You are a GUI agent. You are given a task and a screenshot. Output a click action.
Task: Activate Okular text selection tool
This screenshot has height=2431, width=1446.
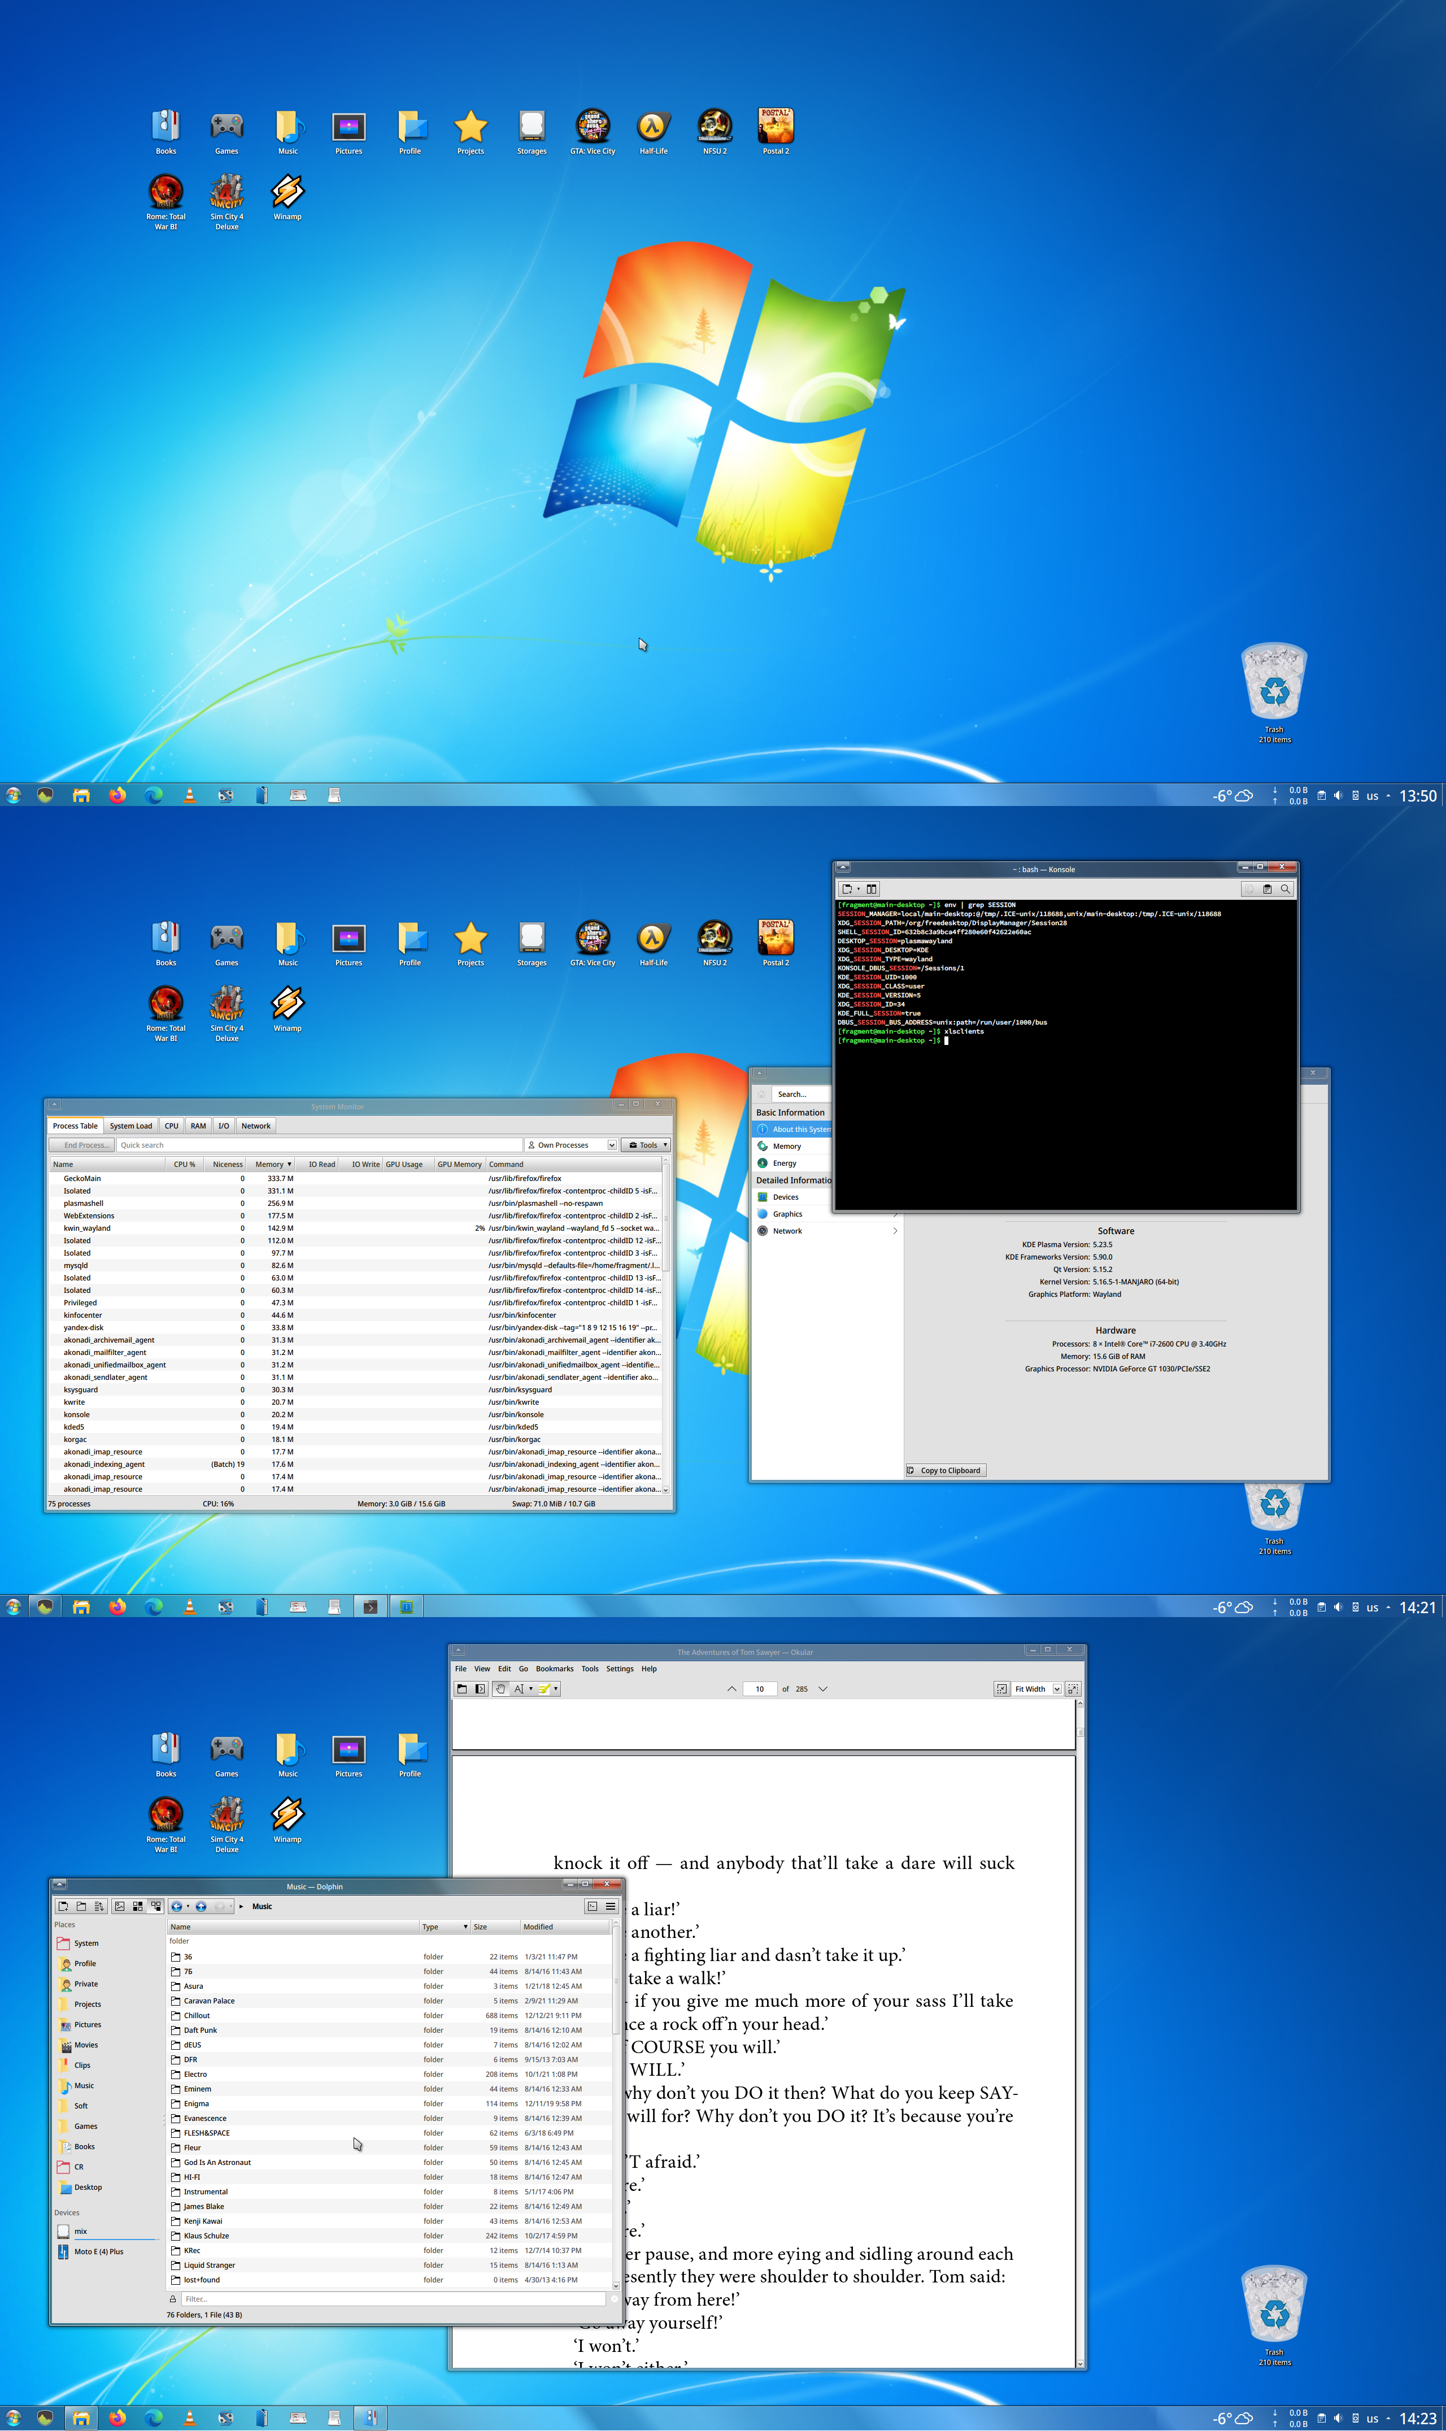tap(519, 1689)
